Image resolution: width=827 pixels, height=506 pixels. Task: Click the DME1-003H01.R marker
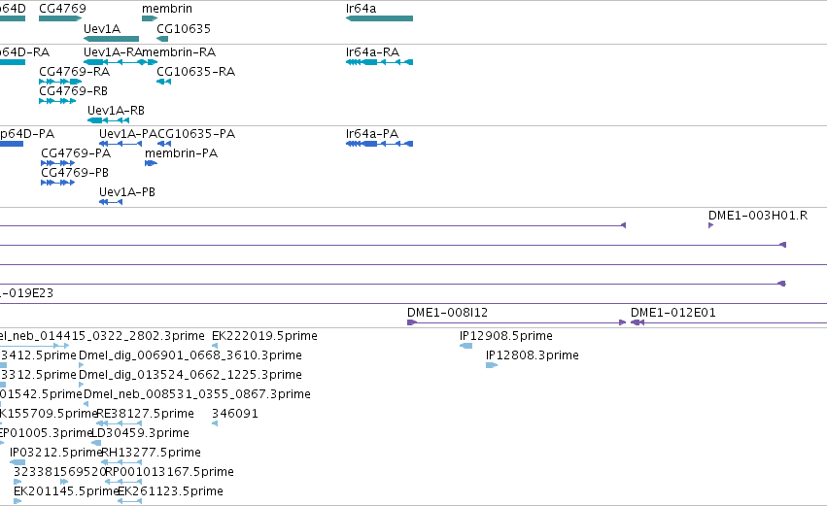(x=711, y=225)
